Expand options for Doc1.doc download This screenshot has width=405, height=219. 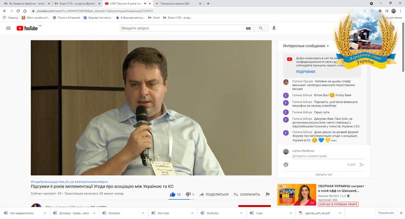coord(192,213)
